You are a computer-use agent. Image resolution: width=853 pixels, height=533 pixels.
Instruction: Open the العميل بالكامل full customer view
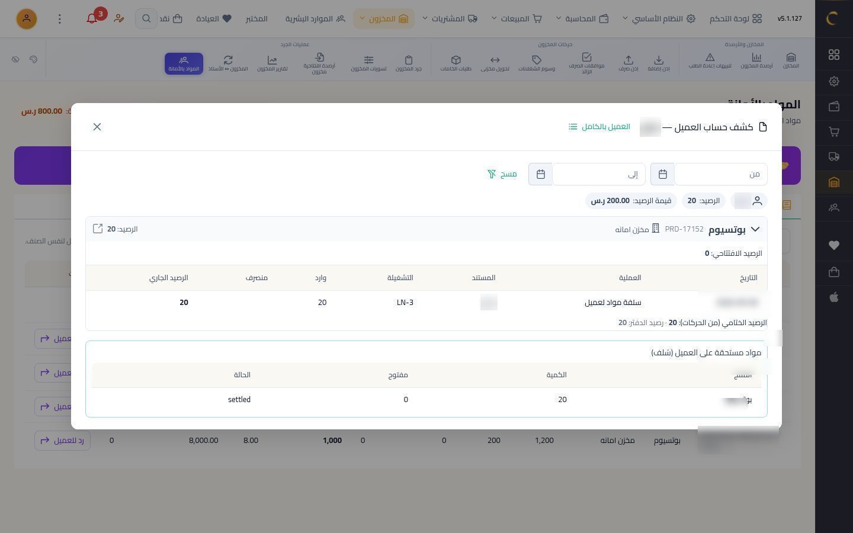599,127
